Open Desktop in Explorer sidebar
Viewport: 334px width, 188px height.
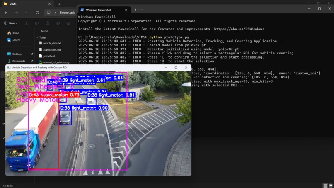click(14, 54)
